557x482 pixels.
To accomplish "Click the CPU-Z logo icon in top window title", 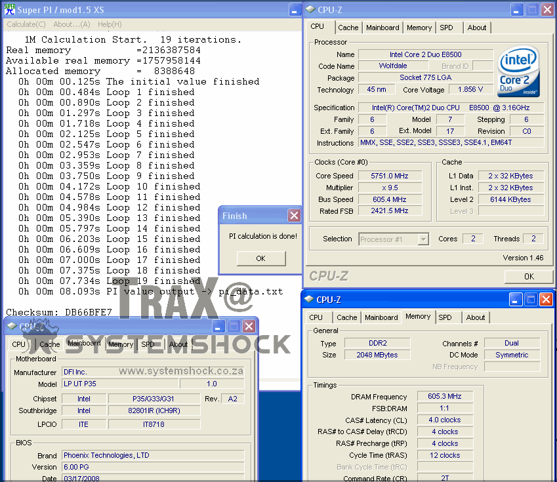I will tap(310, 10).
